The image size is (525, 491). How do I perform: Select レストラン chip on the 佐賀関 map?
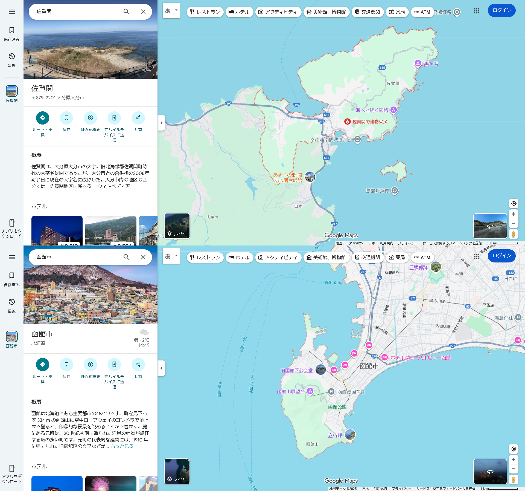[205, 12]
